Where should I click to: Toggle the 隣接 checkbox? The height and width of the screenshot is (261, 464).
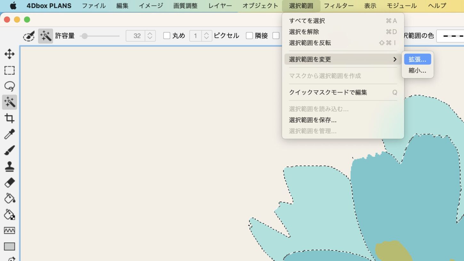click(249, 36)
